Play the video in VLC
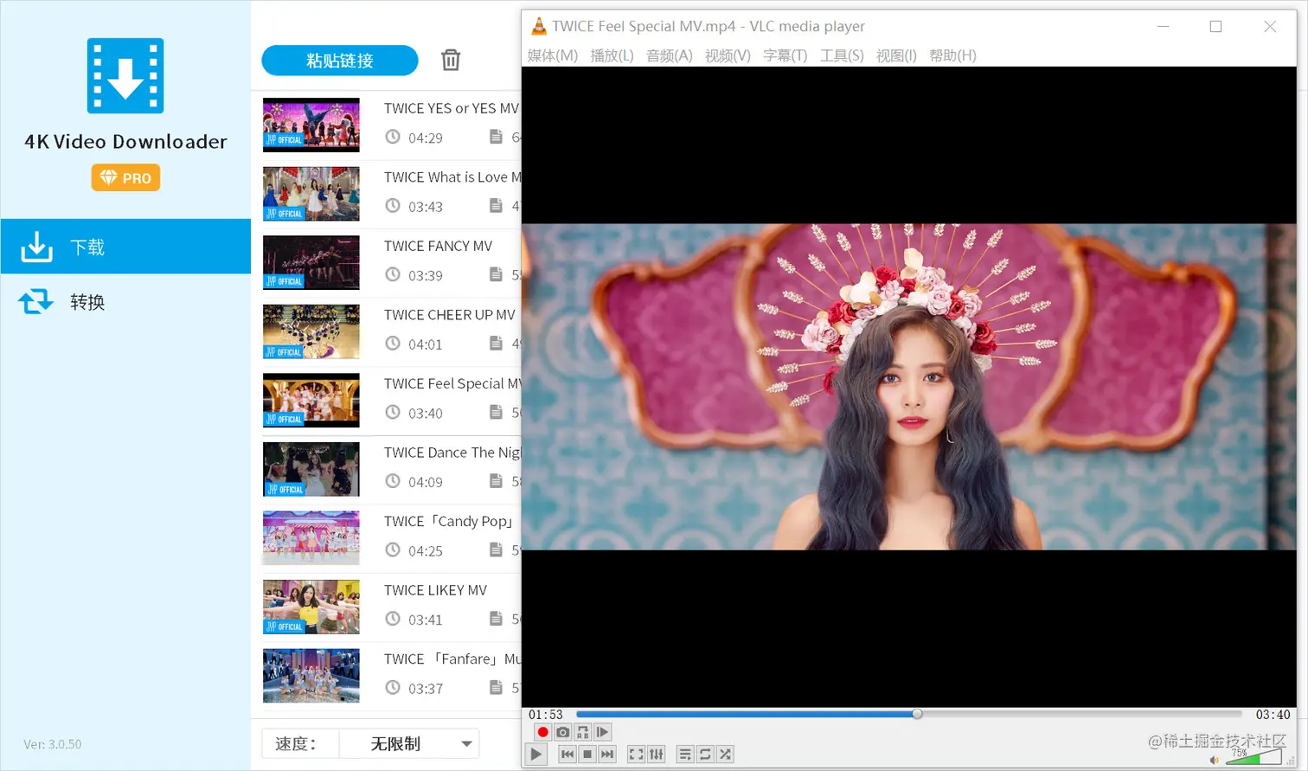 (536, 755)
